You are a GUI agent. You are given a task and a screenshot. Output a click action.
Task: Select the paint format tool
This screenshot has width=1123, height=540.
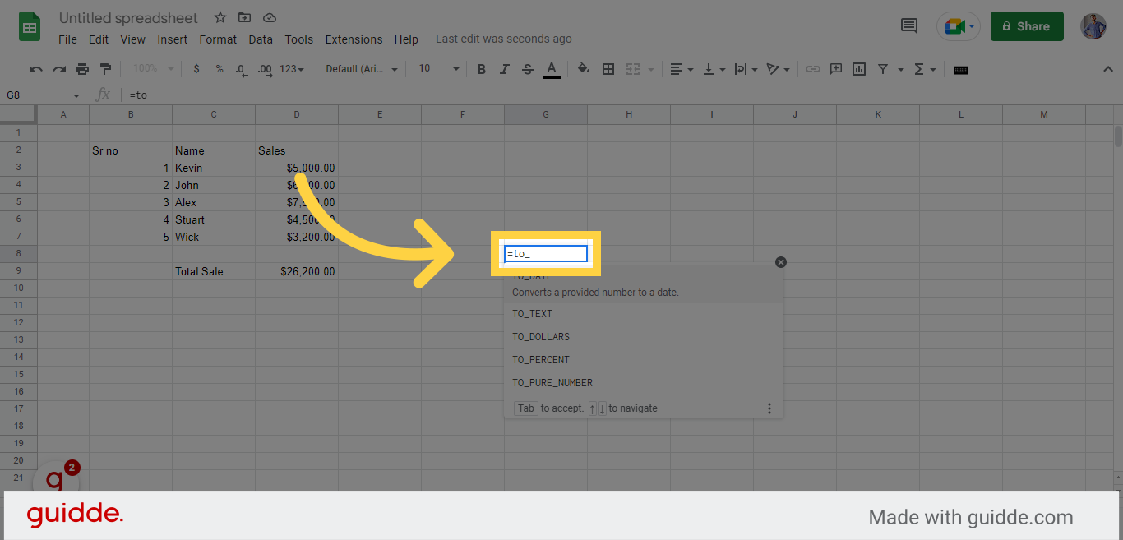[x=105, y=69]
